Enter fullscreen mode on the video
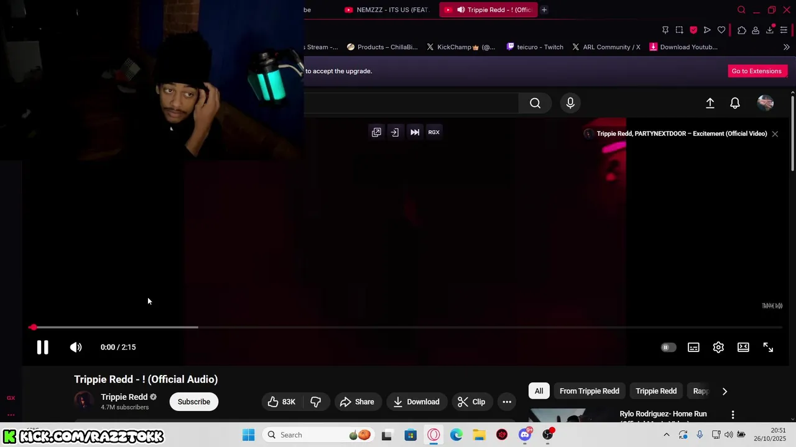 coord(768,348)
